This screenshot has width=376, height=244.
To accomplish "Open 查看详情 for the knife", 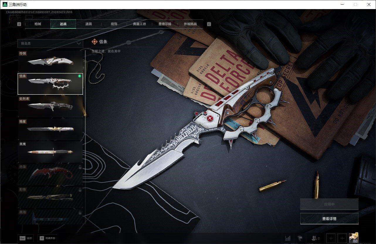I will (x=329, y=218).
